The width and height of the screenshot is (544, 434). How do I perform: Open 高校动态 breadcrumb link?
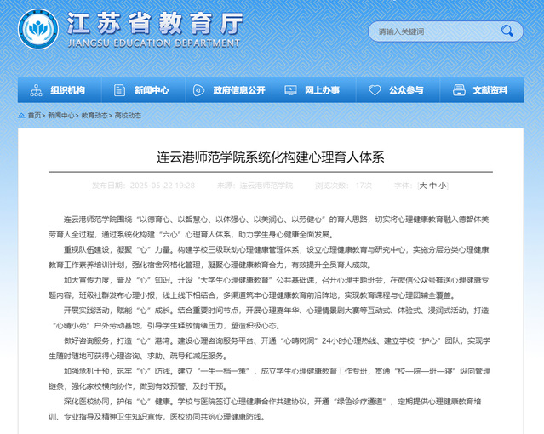click(x=128, y=115)
